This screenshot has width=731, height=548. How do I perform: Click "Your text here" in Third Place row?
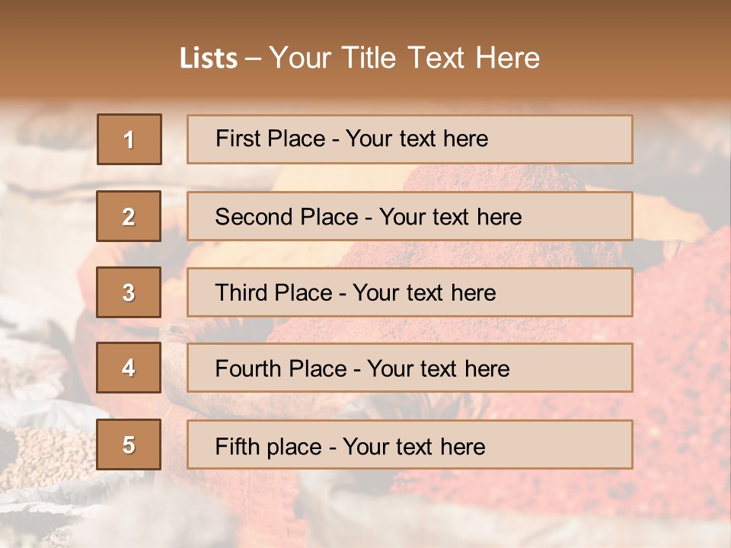click(x=424, y=293)
